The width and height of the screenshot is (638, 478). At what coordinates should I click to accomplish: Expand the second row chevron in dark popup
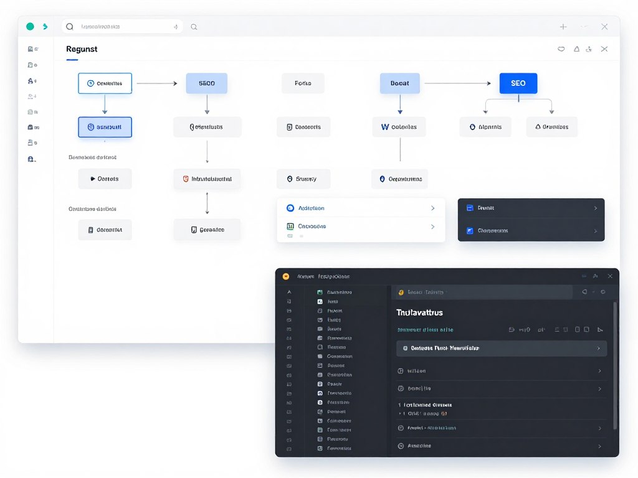click(x=595, y=231)
